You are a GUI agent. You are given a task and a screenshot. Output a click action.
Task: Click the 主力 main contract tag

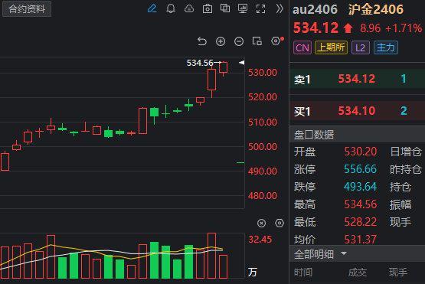tap(386, 47)
